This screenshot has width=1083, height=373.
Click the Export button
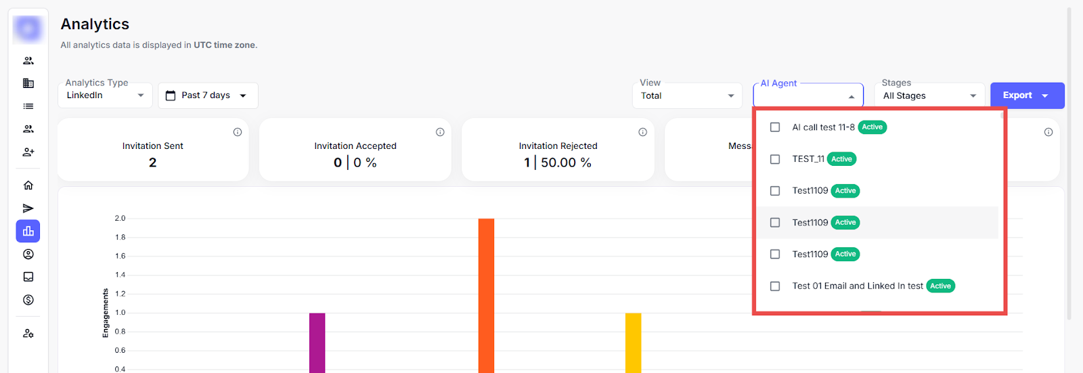click(1026, 95)
